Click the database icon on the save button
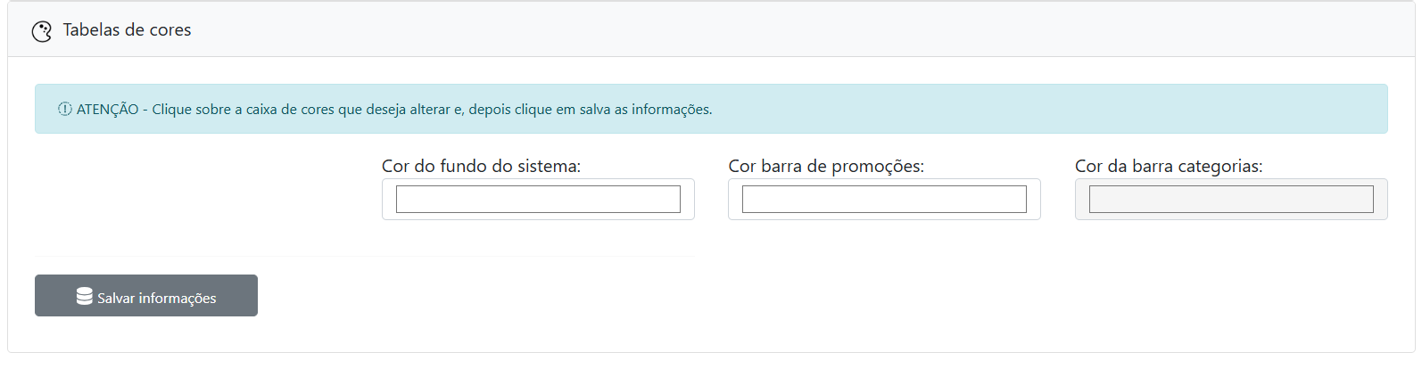This screenshot has height=369, width=1422. (x=85, y=296)
